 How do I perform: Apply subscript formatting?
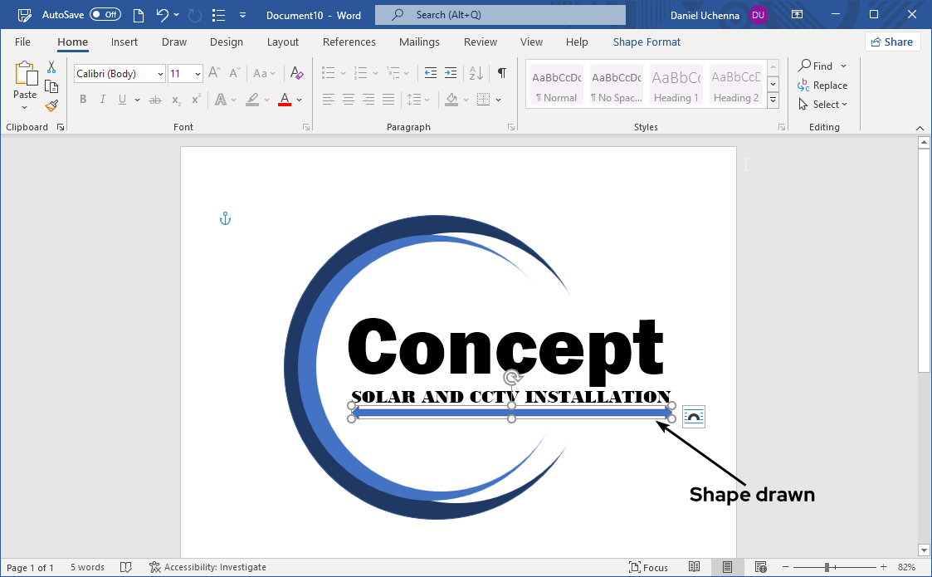(x=175, y=99)
